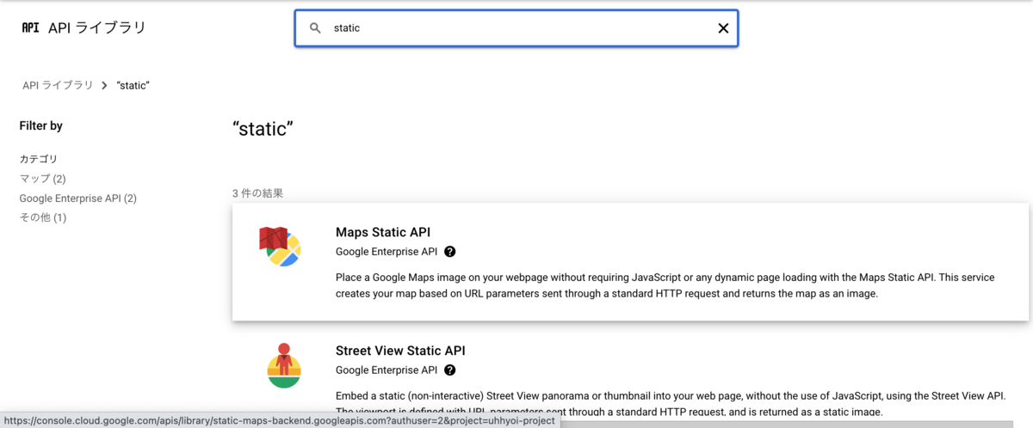Click the search magnifier icon
The image size is (1033, 428).
pyautogui.click(x=316, y=28)
